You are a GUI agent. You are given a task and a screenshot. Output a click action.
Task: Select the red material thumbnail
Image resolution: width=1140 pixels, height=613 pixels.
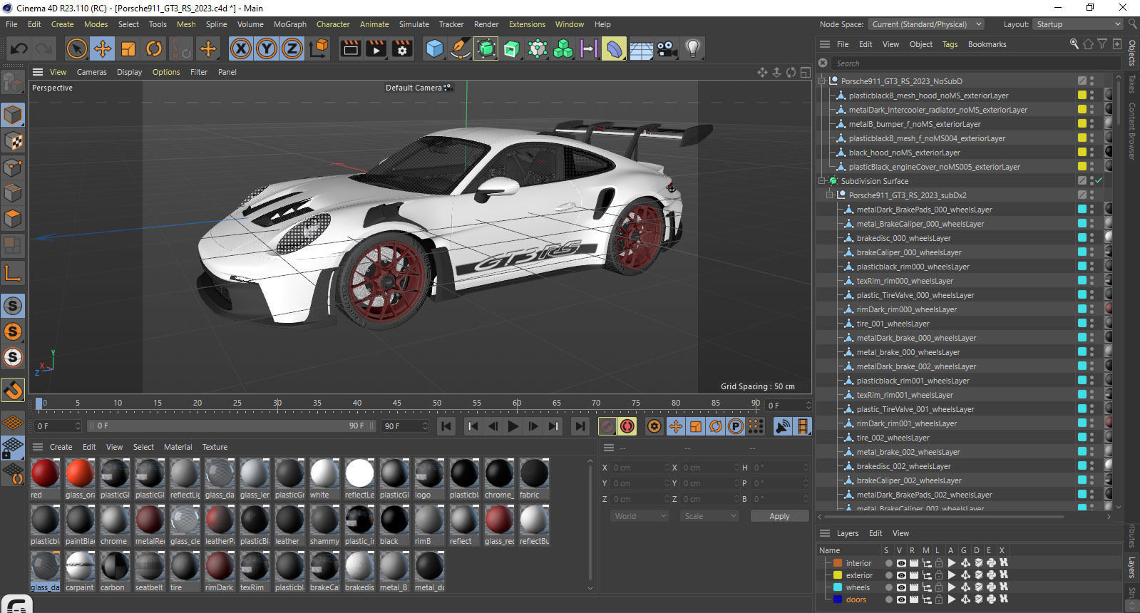tap(45, 473)
